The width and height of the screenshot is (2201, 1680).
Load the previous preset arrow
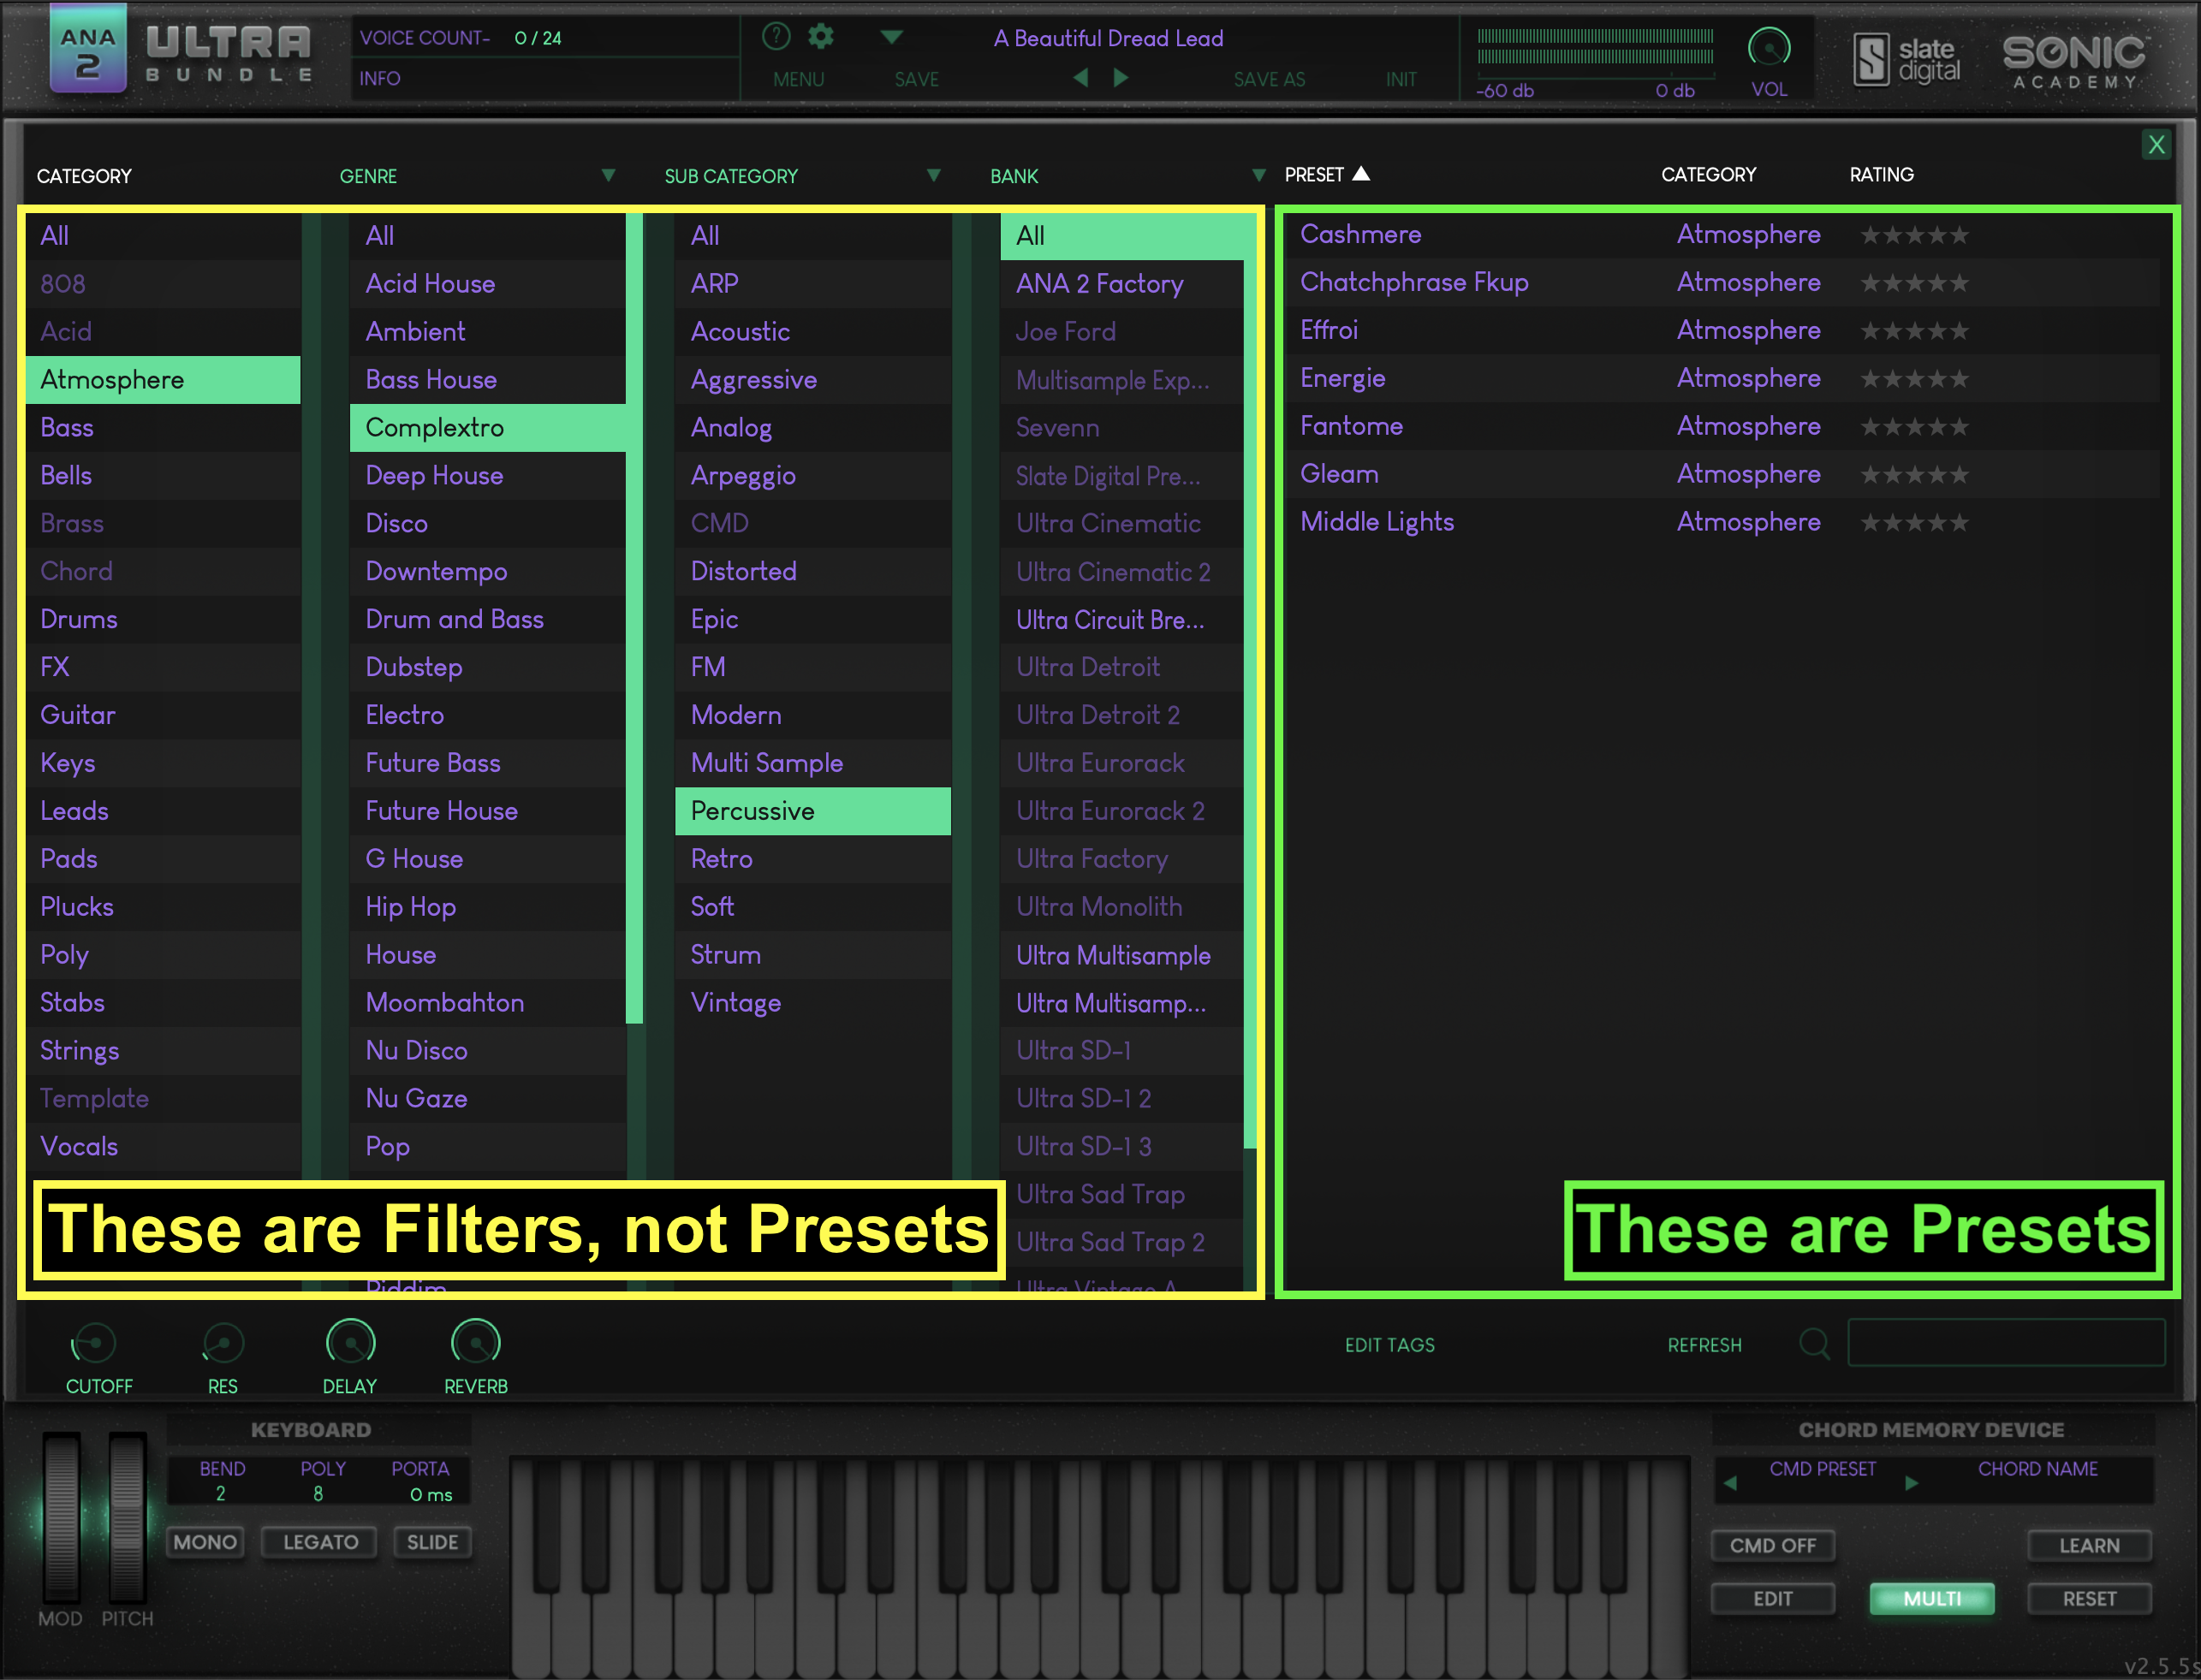(x=1081, y=78)
